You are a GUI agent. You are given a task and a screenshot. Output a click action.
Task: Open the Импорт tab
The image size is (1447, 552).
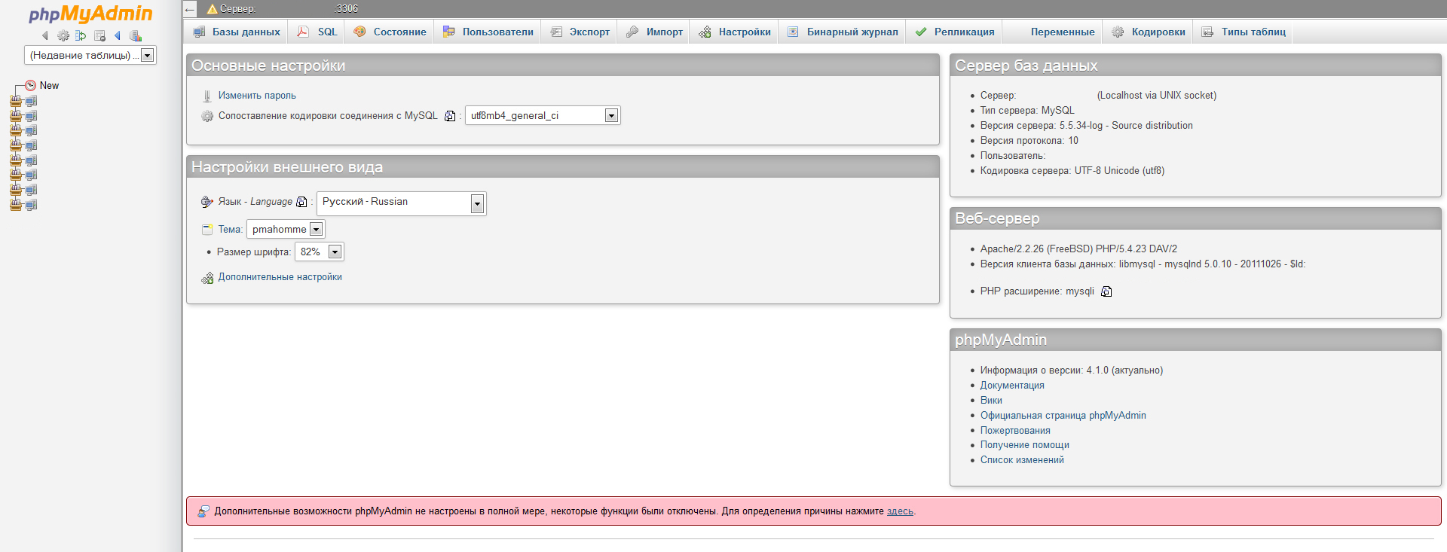(x=654, y=32)
